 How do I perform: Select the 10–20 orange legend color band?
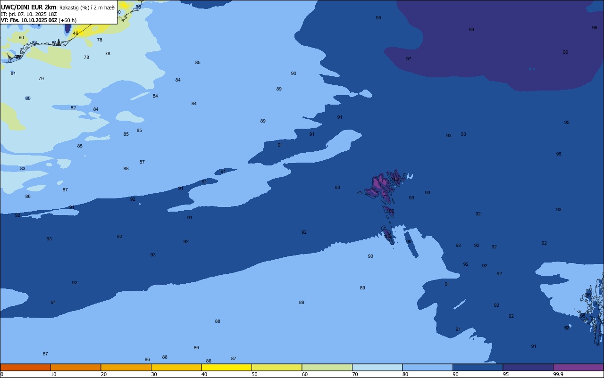[x=75, y=367]
